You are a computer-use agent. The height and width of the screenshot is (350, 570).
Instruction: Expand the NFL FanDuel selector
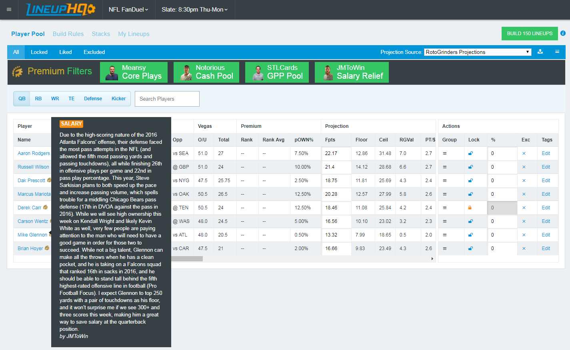[128, 10]
